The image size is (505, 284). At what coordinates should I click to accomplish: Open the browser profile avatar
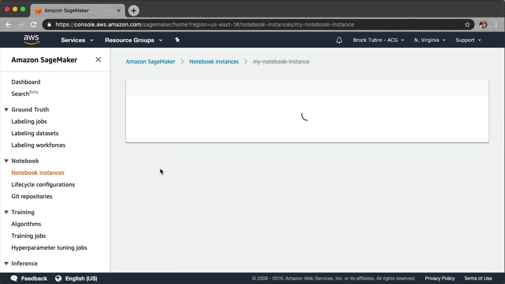pyautogui.click(x=483, y=24)
